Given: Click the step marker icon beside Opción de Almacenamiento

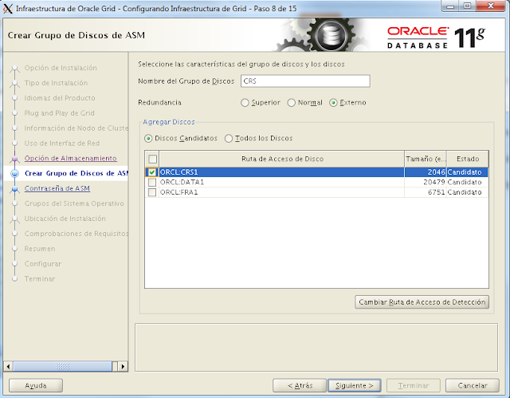Looking at the screenshot, I should pyautogui.click(x=14, y=159).
